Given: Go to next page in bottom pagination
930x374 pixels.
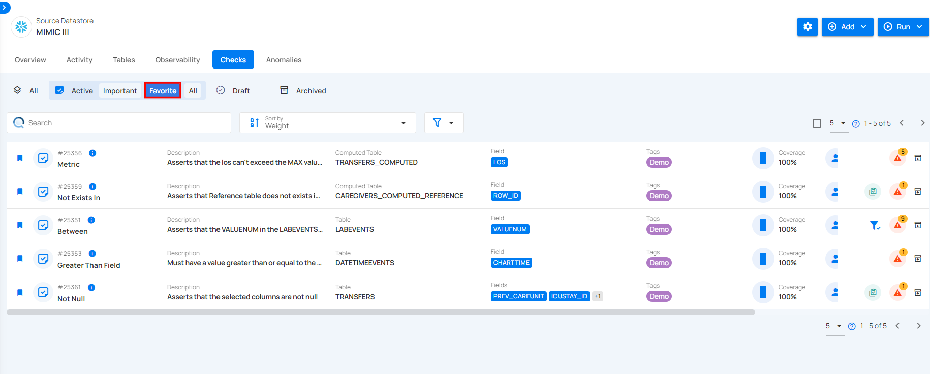Looking at the screenshot, I should pyautogui.click(x=918, y=326).
